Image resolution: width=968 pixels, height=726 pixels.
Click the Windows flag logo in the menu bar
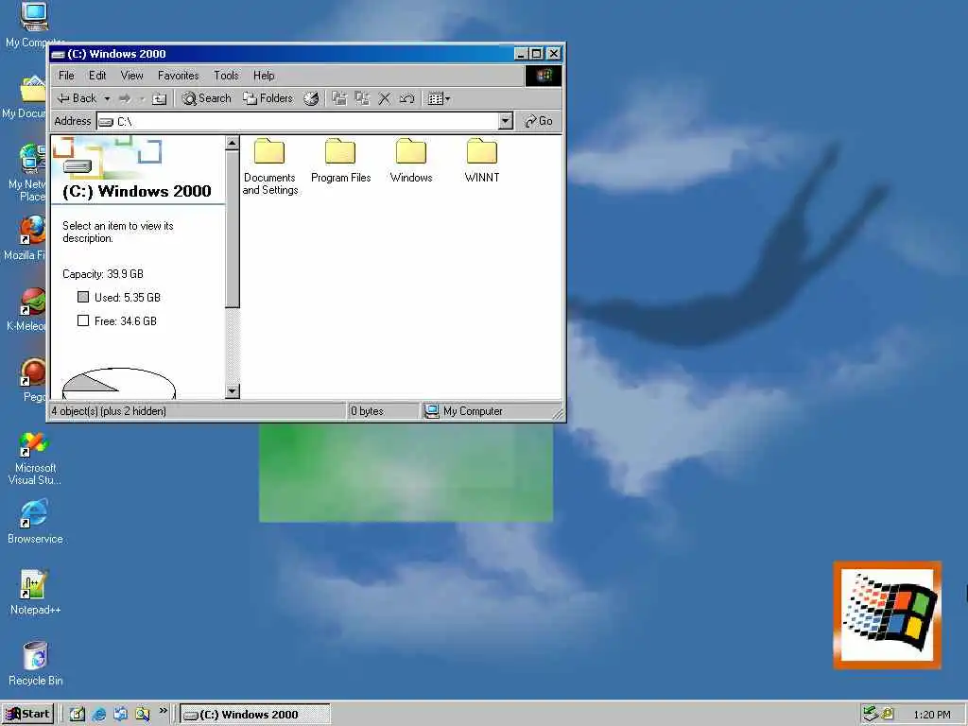pyautogui.click(x=544, y=76)
